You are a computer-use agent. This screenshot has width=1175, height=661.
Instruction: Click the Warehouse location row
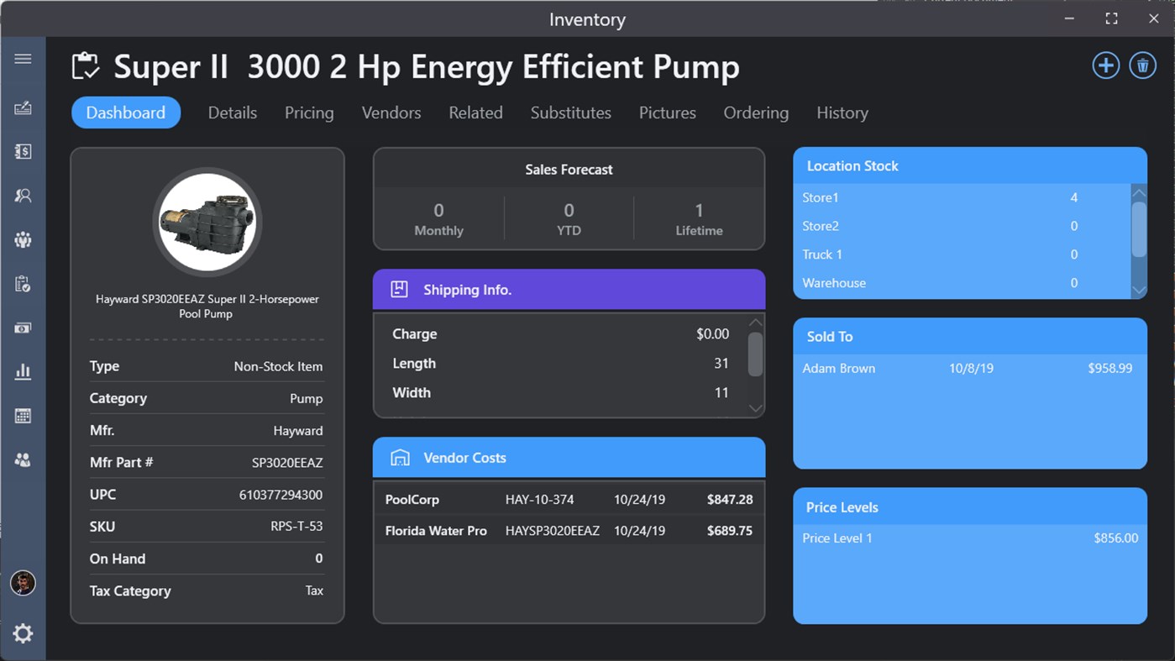962,283
